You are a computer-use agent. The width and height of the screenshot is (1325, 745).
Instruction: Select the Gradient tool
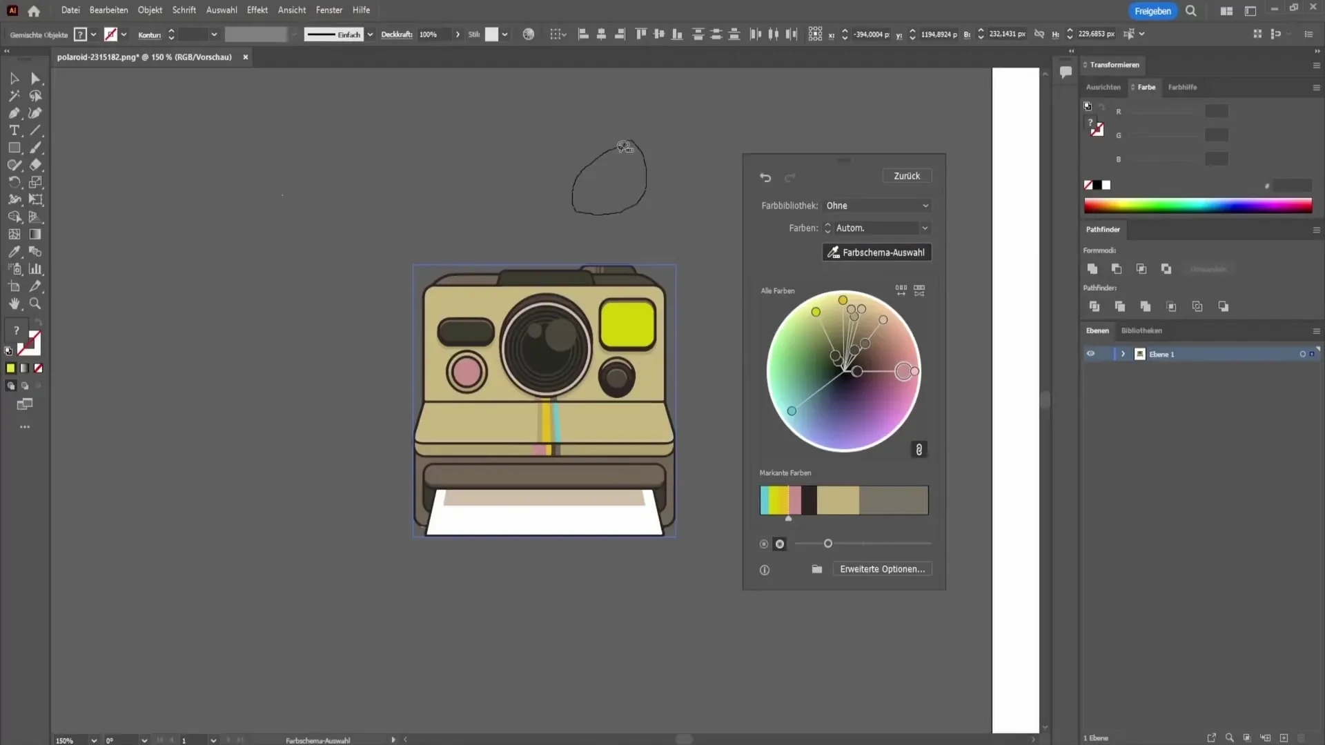[x=36, y=235]
